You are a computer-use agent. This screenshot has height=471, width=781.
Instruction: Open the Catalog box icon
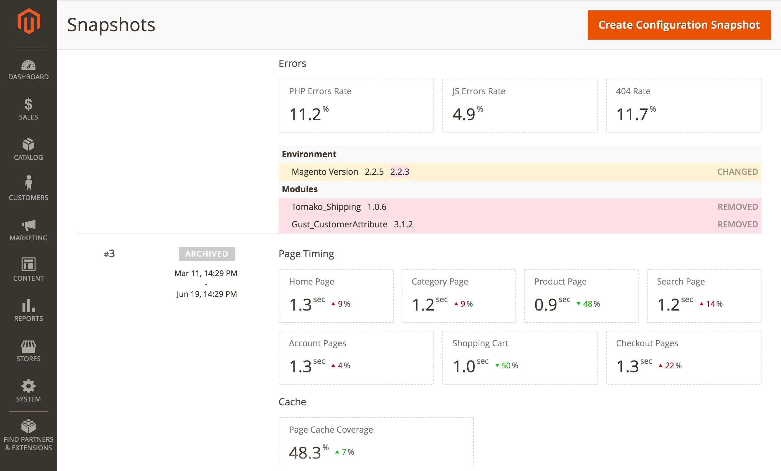click(x=29, y=145)
